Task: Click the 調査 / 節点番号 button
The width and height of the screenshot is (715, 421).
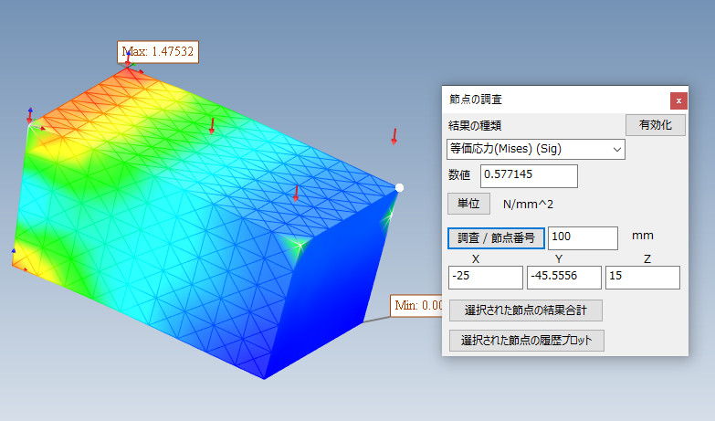Action: click(x=496, y=238)
